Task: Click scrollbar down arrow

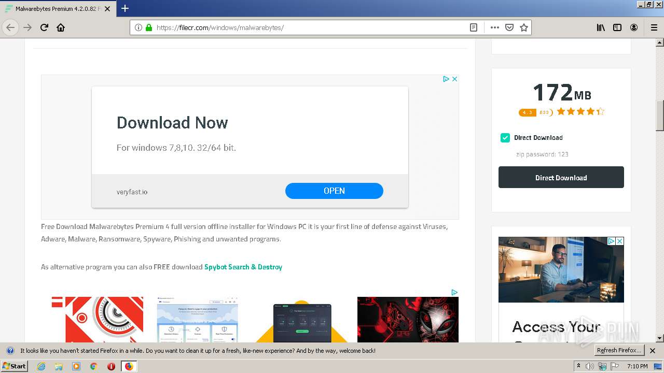Action: (x=660, y=338)
